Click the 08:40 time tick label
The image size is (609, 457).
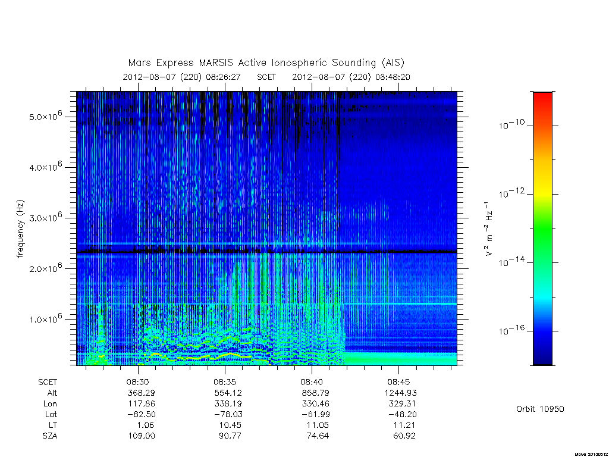[312, 383]
